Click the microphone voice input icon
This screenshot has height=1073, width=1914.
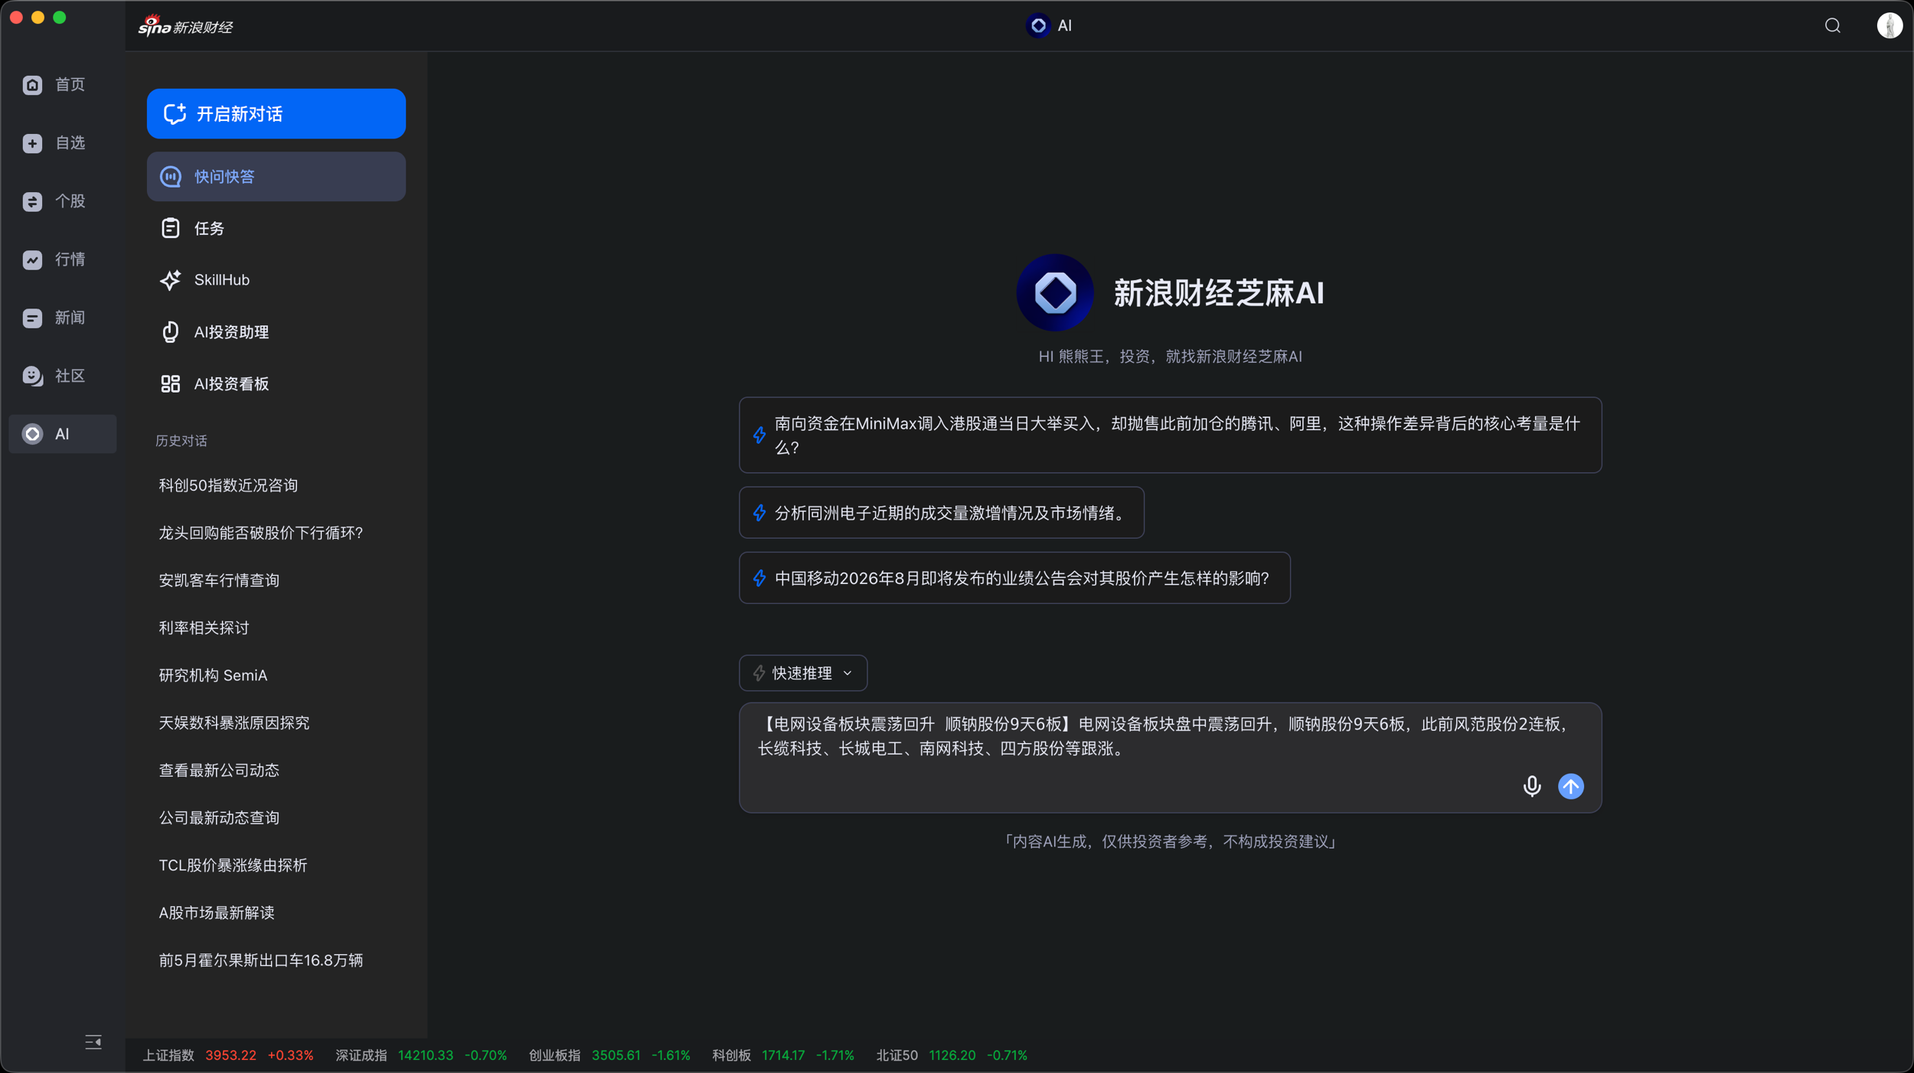click(1531, 786)
